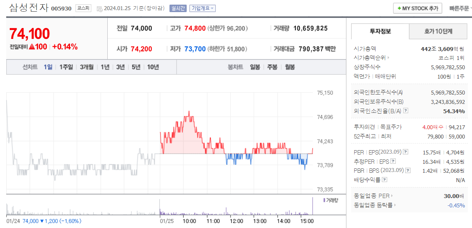Click the 하한가 51,800 text
Viewport: 472px width, 228px height.
coord(227,49)
